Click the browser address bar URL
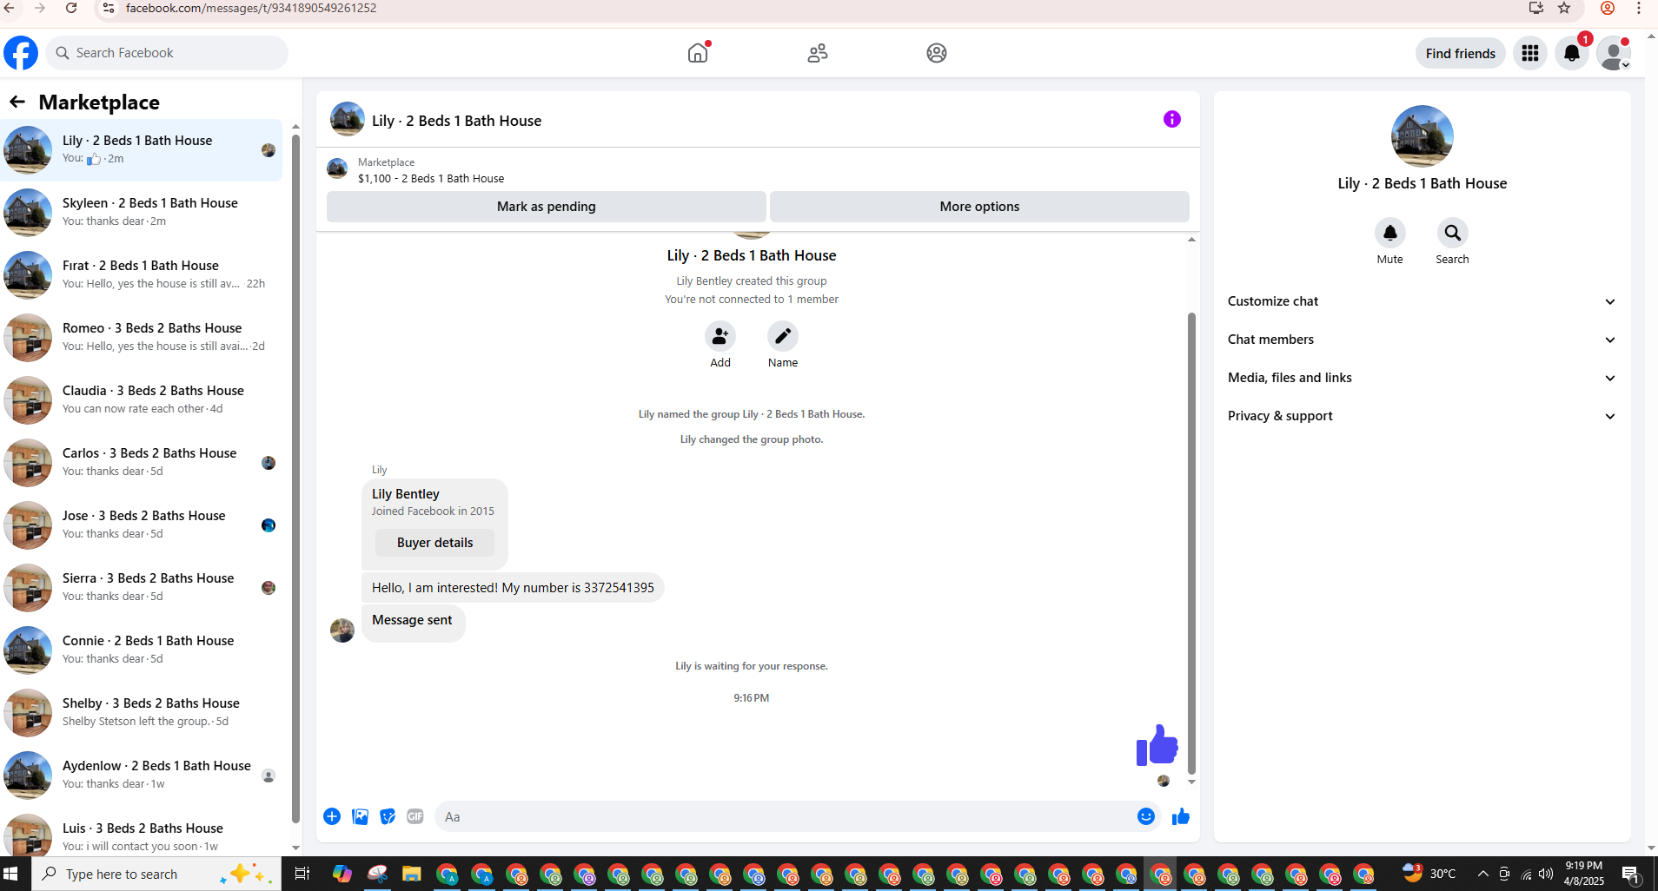This screenshot has height=891, width=1658. tap(251, 8)
